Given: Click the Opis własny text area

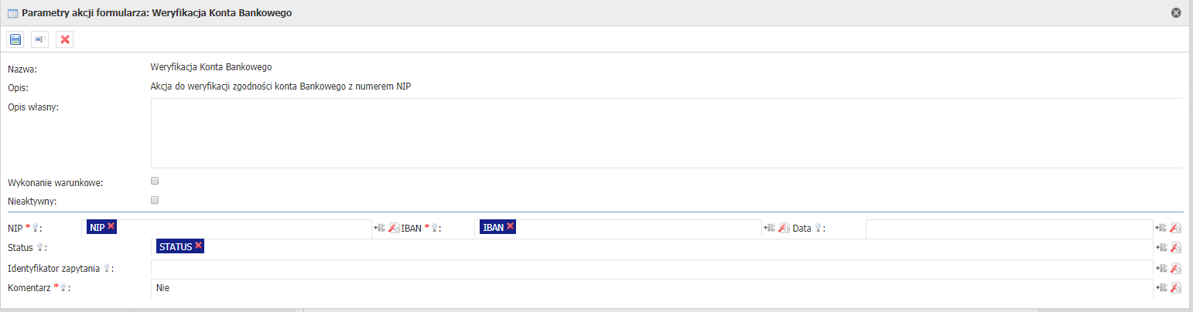Looking at the screenshot, I should pos(665,133).
